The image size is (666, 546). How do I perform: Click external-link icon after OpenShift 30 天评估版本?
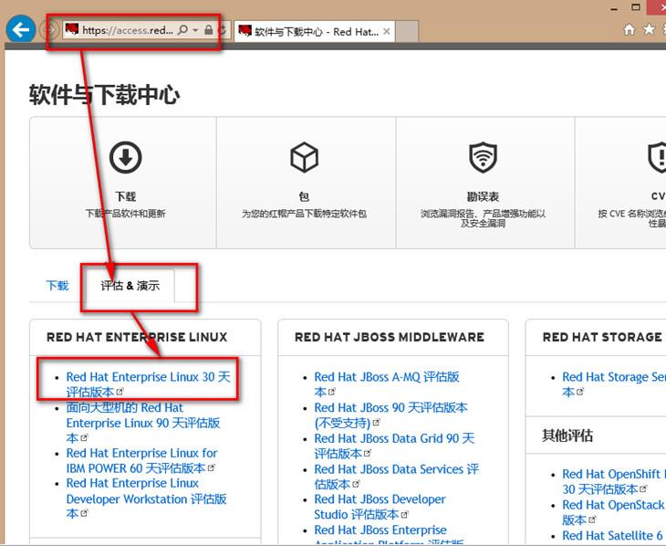click(643, 488)
